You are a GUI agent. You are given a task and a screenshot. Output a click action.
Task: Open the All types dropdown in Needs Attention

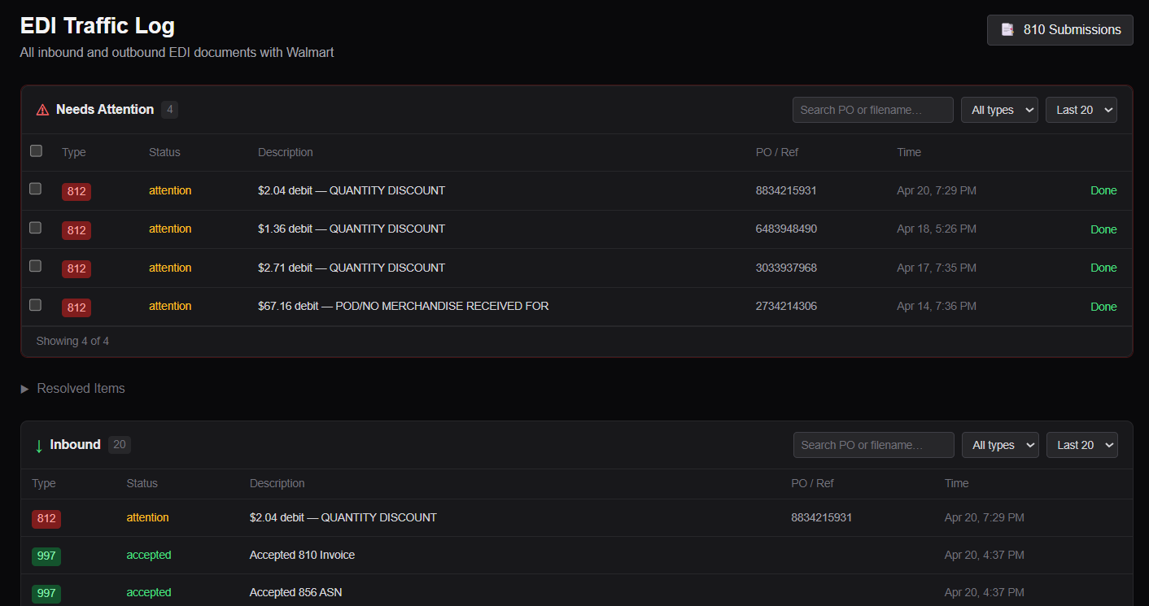click(x=999, y=109)
